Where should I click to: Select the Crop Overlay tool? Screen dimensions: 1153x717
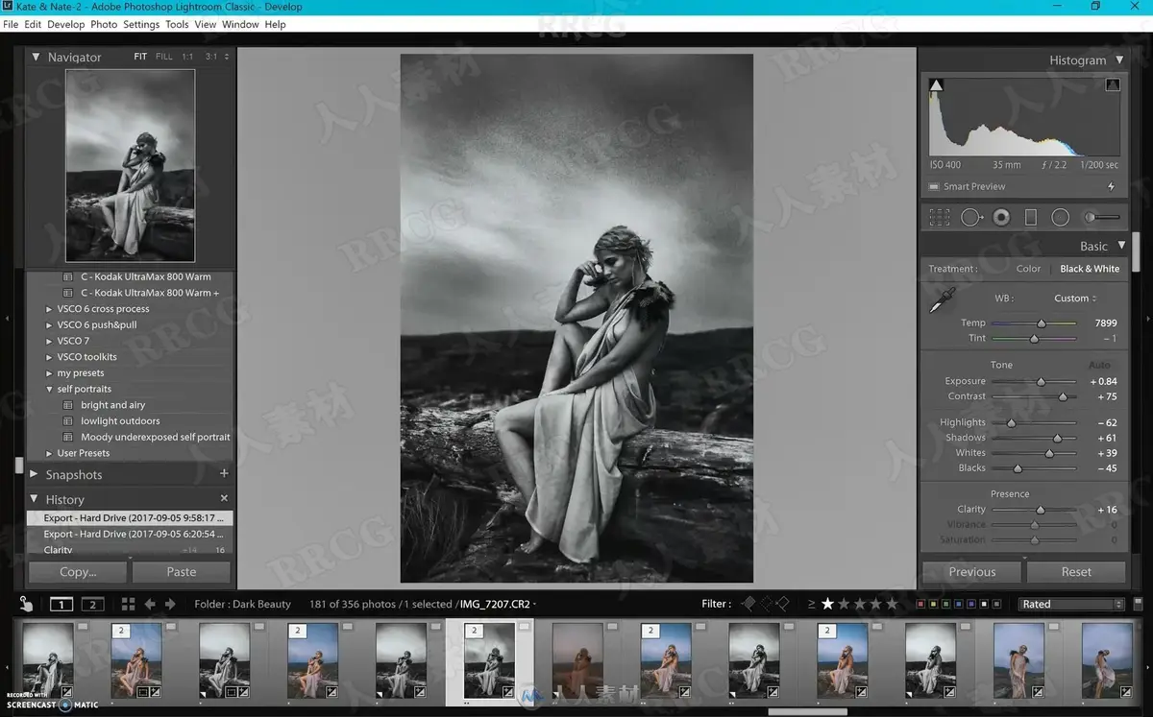(939, 218)
